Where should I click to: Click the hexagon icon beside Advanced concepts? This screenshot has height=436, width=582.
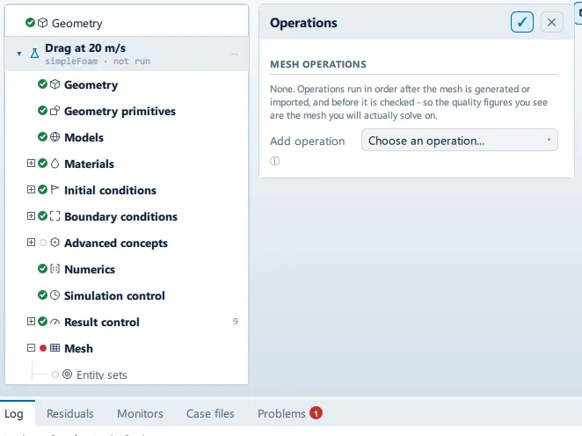(x=55, y=243)
